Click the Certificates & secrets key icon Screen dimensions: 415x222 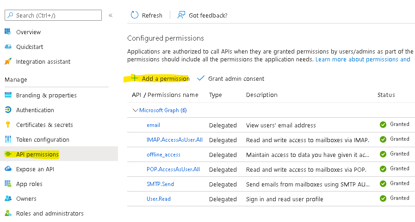tap(8, 125)
